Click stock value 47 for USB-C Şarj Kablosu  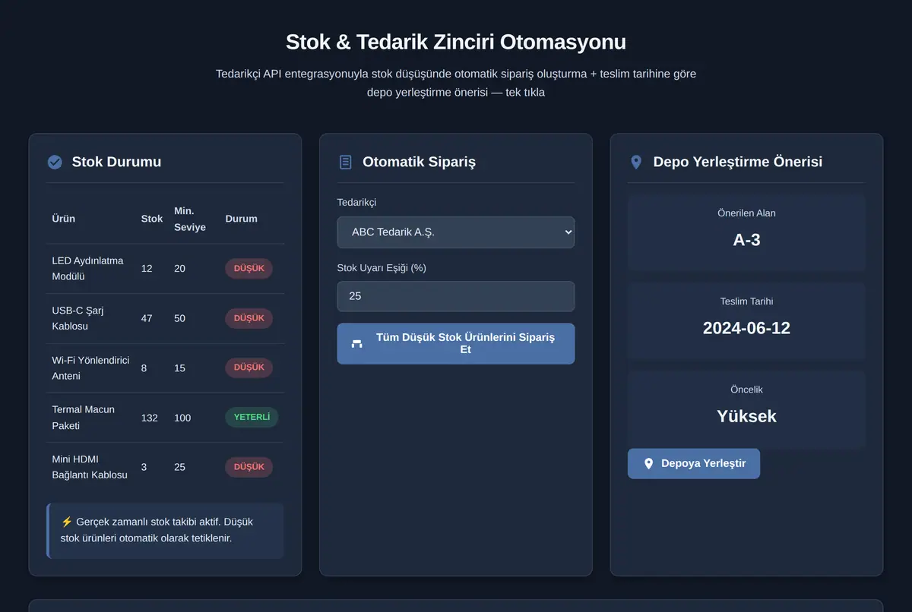pyautogui.click(x=147, y=318)
